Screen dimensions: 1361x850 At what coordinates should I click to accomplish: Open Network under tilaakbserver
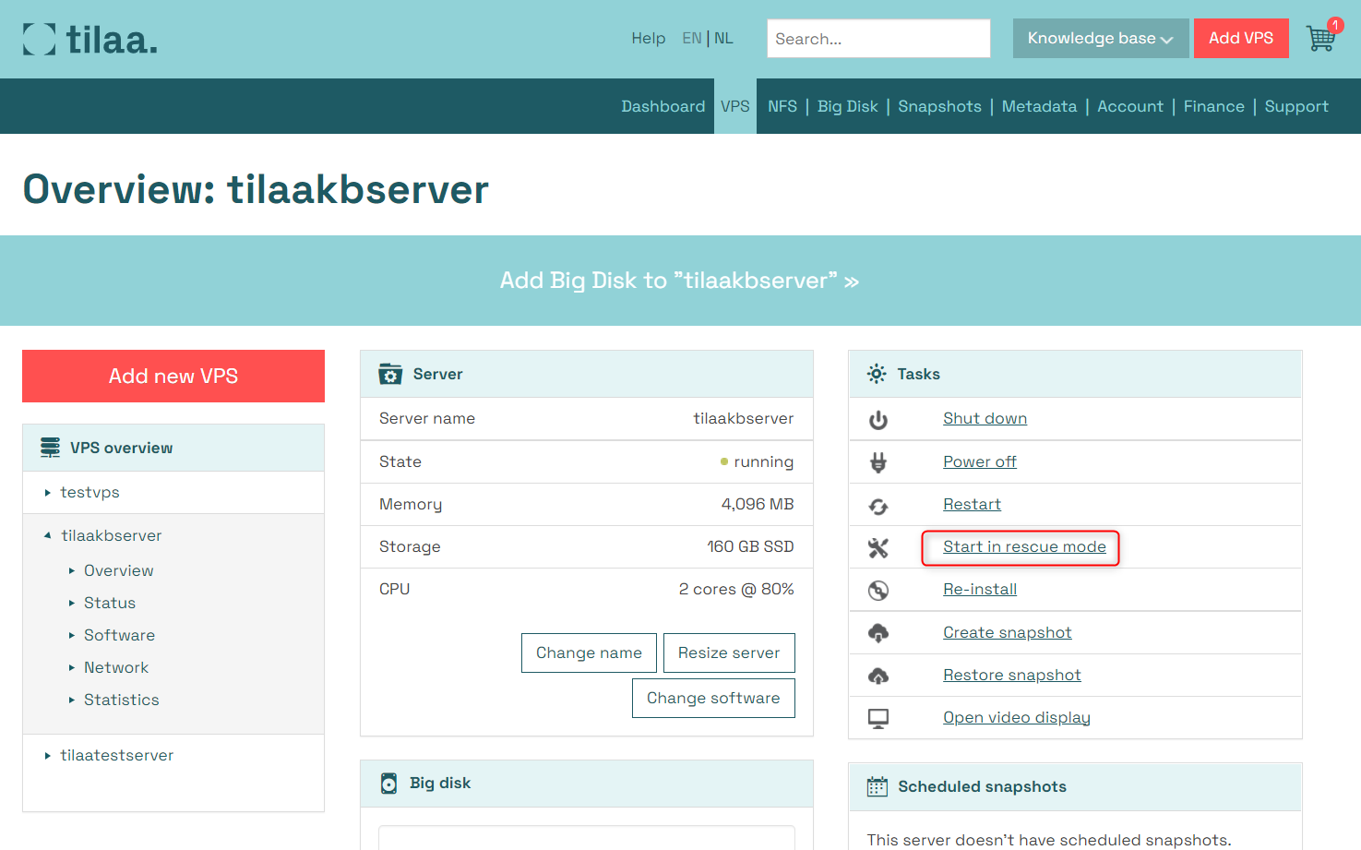[116, 667]
